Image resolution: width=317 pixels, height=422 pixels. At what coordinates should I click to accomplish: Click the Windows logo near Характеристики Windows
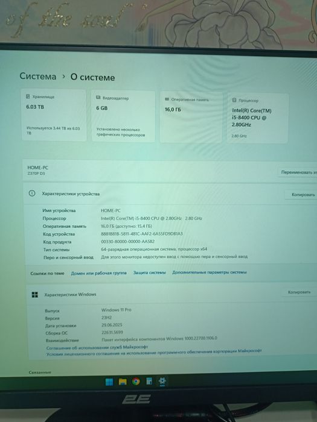tap(35, 295)
